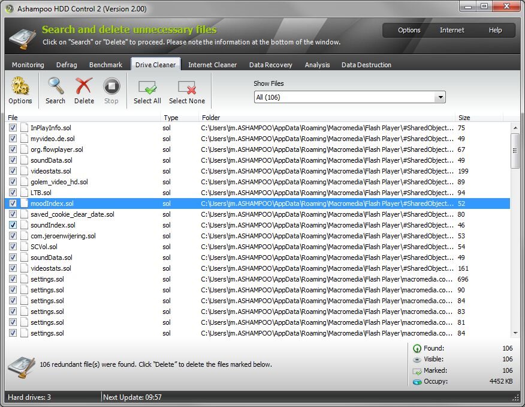525x407 pixels.
Task: Click the file icon next to InPlayInfo.sol
Action: coord(24,128)
